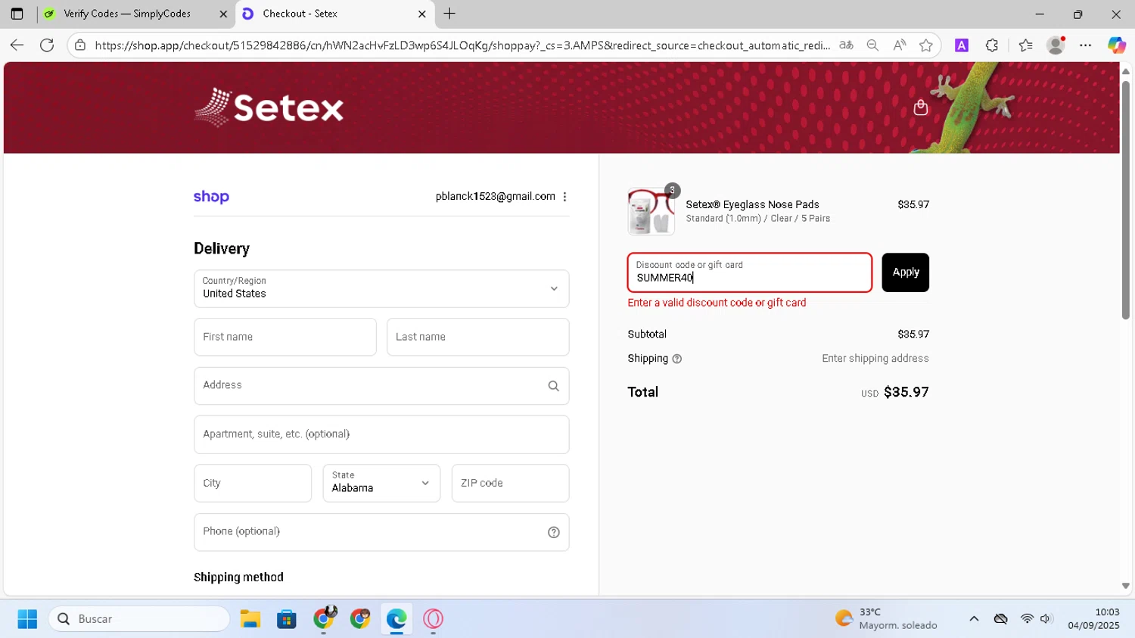Click the Nose Pads product thumbnail

(x=651, y=211)
